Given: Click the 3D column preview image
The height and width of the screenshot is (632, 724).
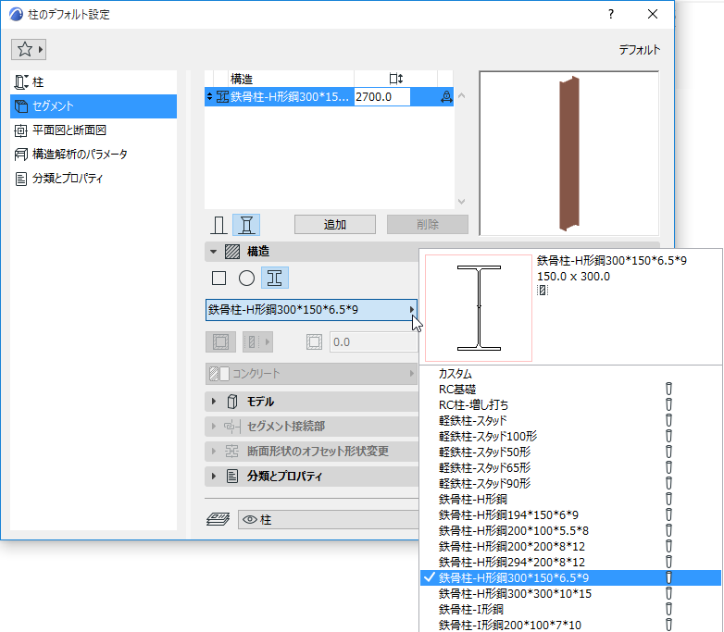Looking at the screenshot, I should coord(569,154).
